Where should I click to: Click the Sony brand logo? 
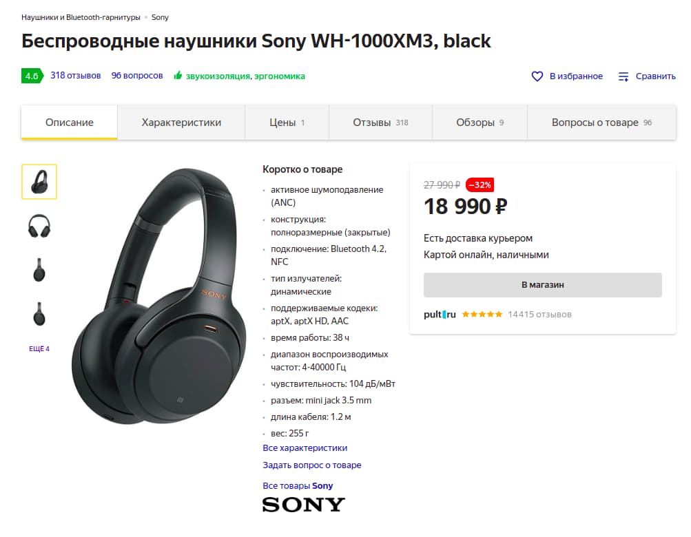(304, 505)
